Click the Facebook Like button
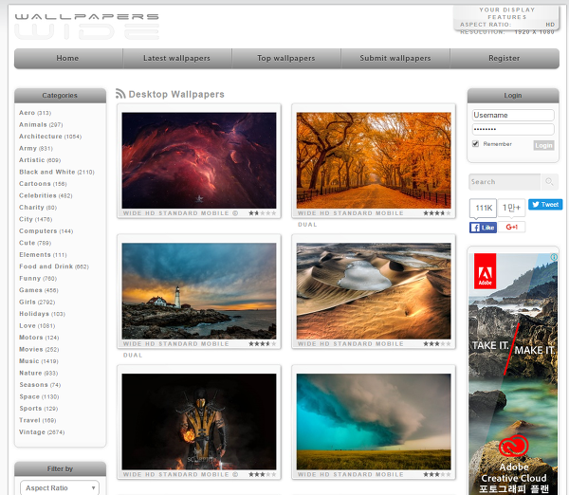This screenshot has width=569, height=495. coord(483,228)
